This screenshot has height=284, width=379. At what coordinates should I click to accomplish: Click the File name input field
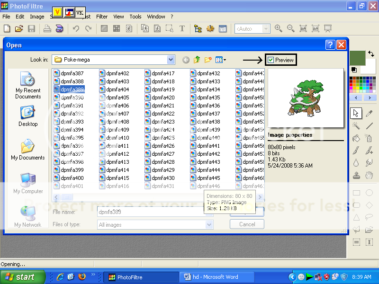click(155, 212)
